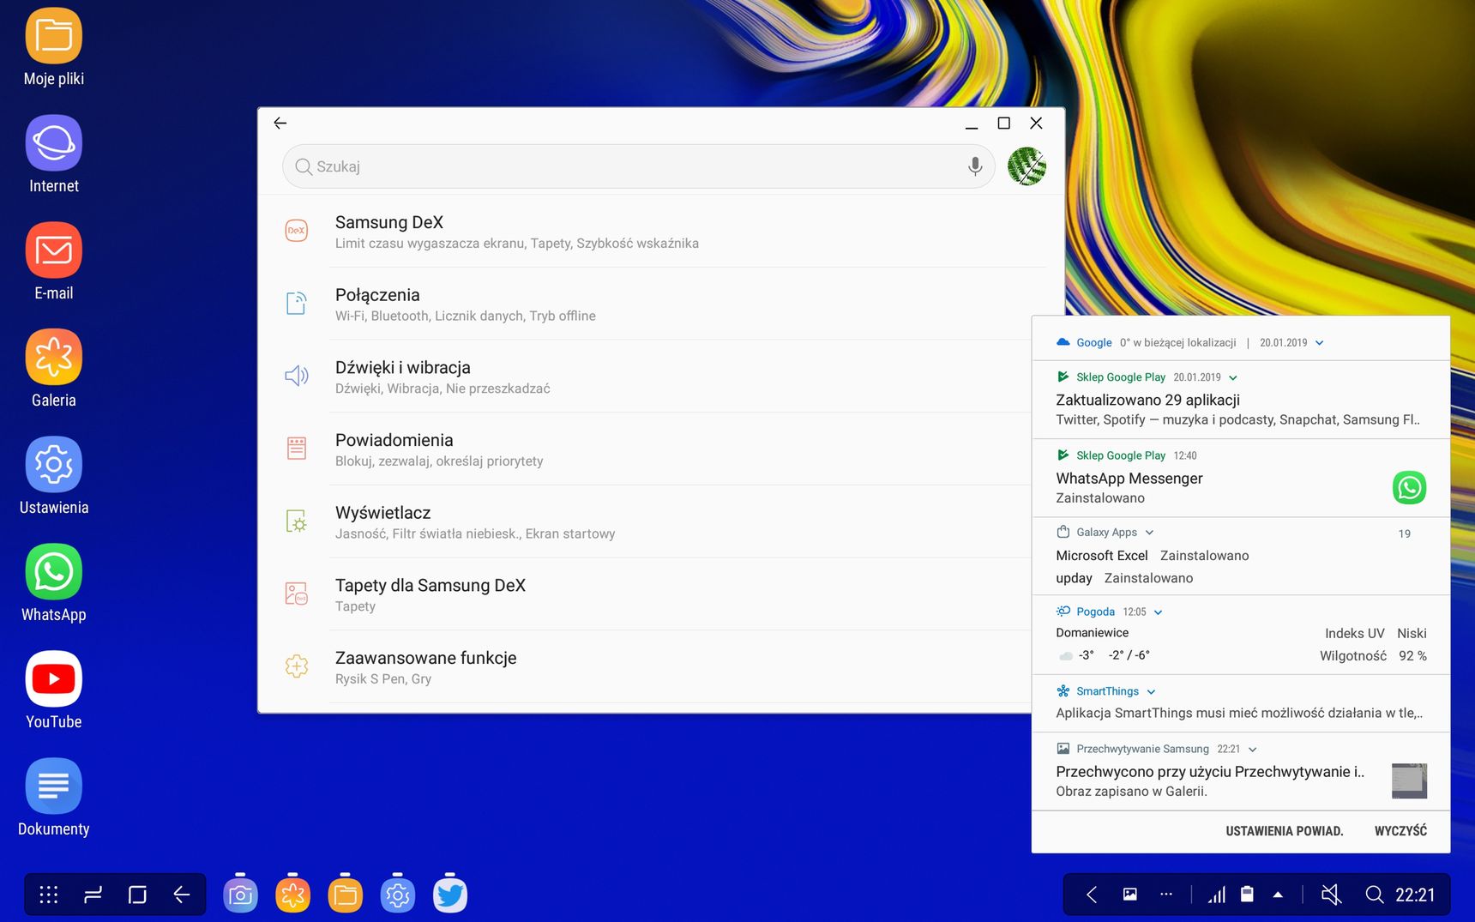1475x922 pixels.
Task: Open the apps grid in taskbar
Action: click(x=49, y=895)
